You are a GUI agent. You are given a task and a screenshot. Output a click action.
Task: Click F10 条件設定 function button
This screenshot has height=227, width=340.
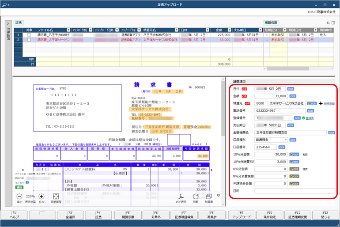pyautogui.click(x=269, y=215)
